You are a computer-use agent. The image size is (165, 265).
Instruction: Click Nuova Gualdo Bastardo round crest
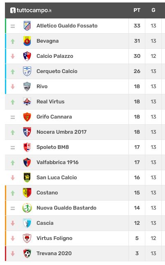coord(27,208)
